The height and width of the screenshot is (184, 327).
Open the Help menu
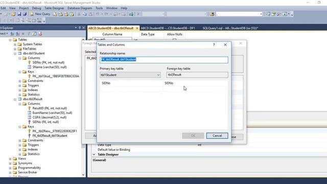coord(124,8)
